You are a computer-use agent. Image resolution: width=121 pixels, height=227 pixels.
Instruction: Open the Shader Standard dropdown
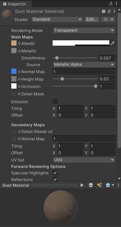coord(57,19)
